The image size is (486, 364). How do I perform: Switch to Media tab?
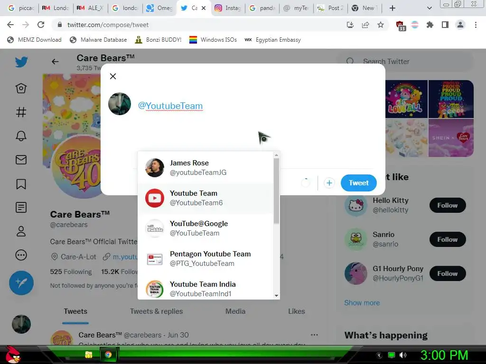[235, 311]
